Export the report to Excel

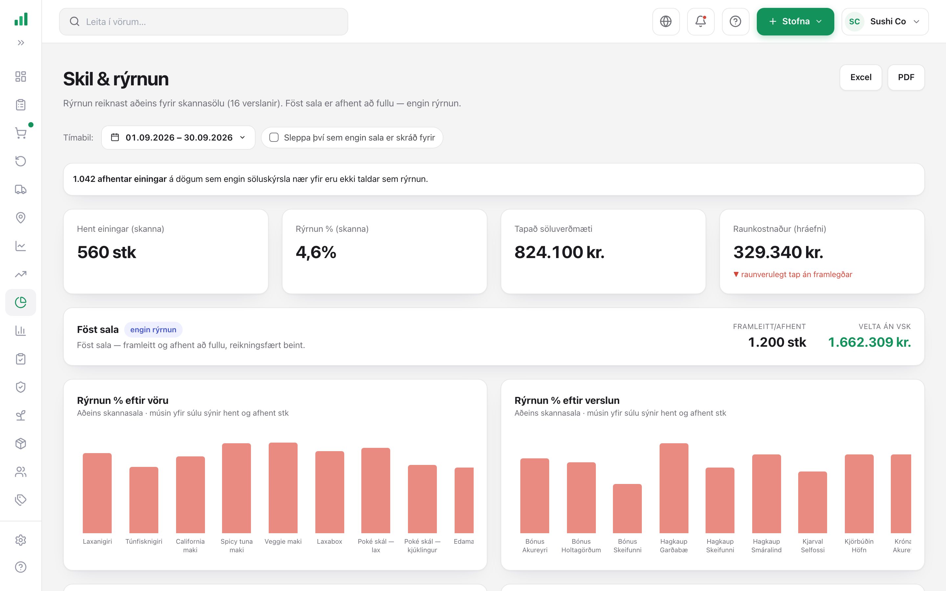(x=861, y=77)
